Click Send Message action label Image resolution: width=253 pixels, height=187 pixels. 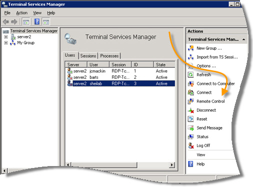(209, 128)
